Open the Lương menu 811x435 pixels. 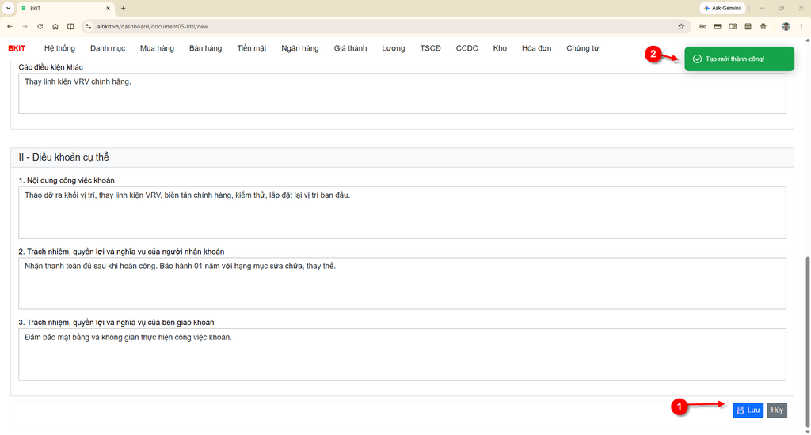tap(393, 48)
